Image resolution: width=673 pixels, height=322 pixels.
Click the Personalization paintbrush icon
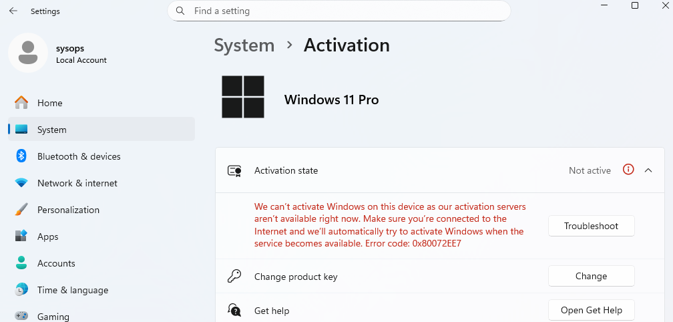click(21, 210)
